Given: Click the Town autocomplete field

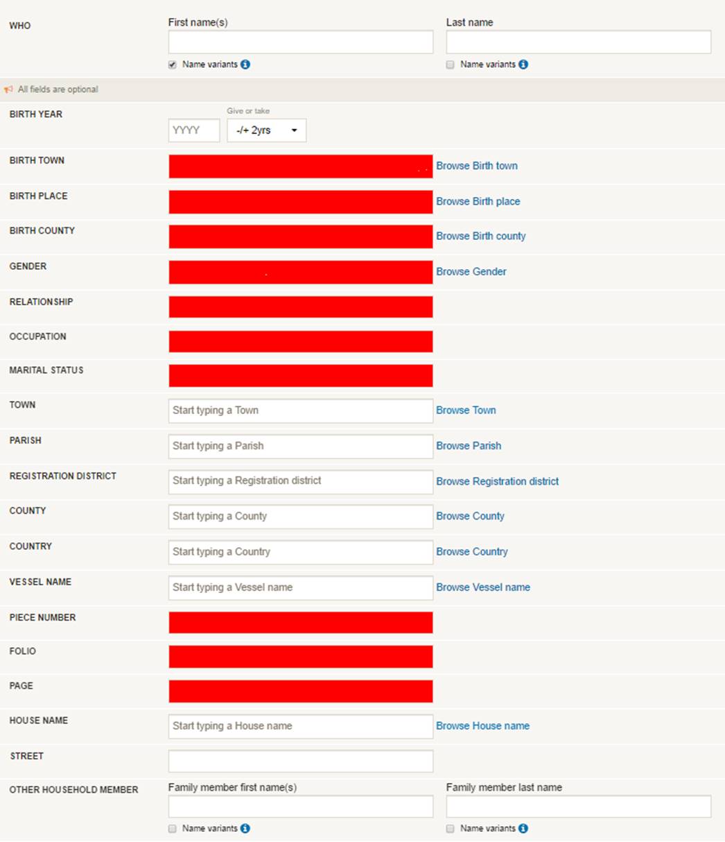Looking at the screenshot, I should click(x=301, y=411).
